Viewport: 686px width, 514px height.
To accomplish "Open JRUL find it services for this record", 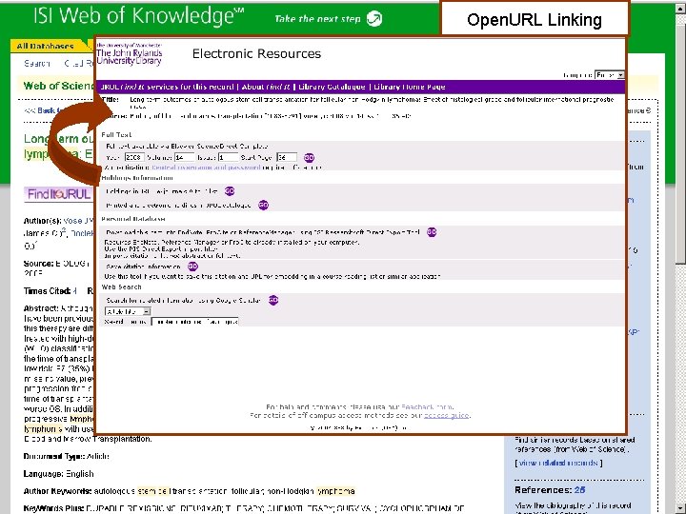I will [167, 87].
